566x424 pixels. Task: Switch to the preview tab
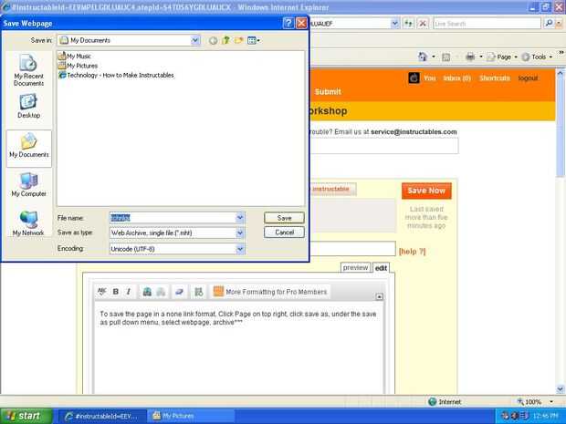tap(355, 267)
